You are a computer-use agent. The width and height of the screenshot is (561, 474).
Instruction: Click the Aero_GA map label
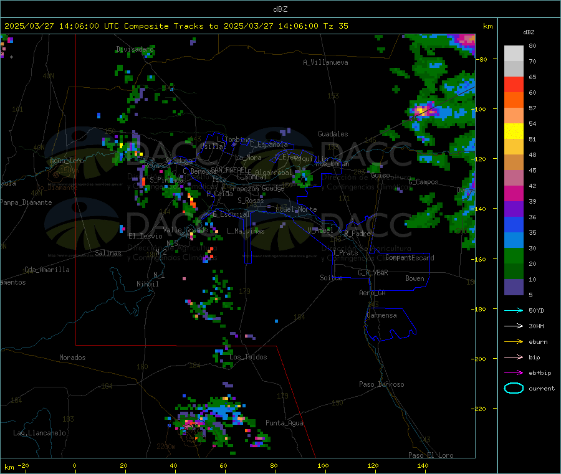(373, 293)
